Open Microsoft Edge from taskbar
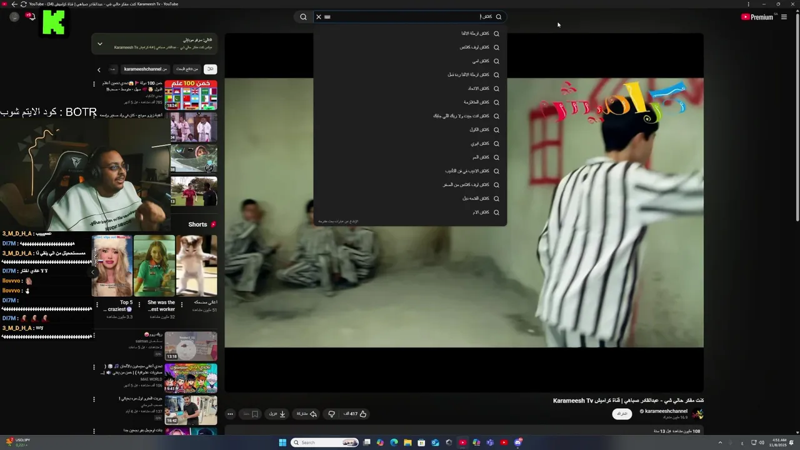 point(394,442)
